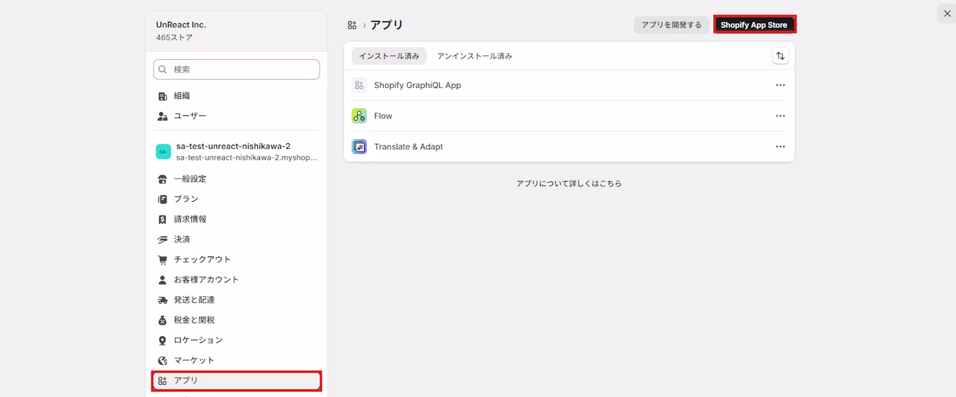Select アプリ in settings menu
The height and width of the screenshot is (397, 956).
tap(236, 381)
